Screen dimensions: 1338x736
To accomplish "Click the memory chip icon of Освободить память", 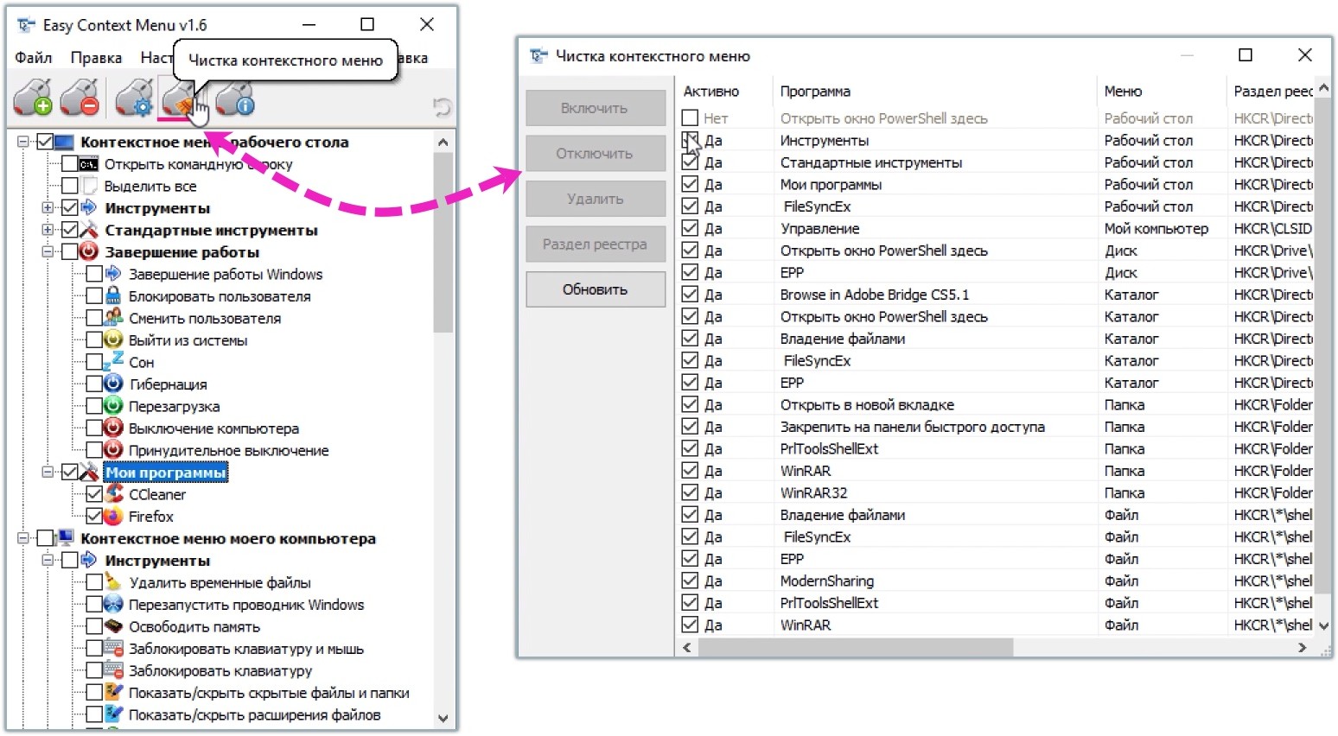I will [x=113, y=626].
